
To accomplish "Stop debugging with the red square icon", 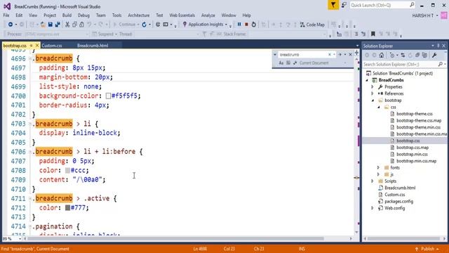I will point(246,25).
